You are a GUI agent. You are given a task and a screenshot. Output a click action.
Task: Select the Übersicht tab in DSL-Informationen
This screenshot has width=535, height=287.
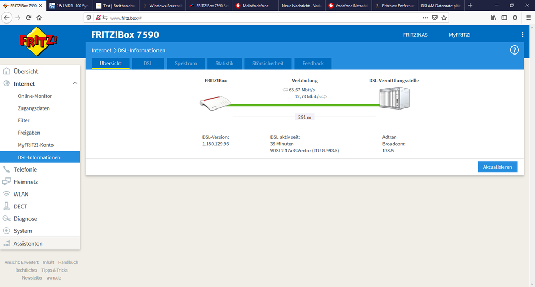click(110, 63)
